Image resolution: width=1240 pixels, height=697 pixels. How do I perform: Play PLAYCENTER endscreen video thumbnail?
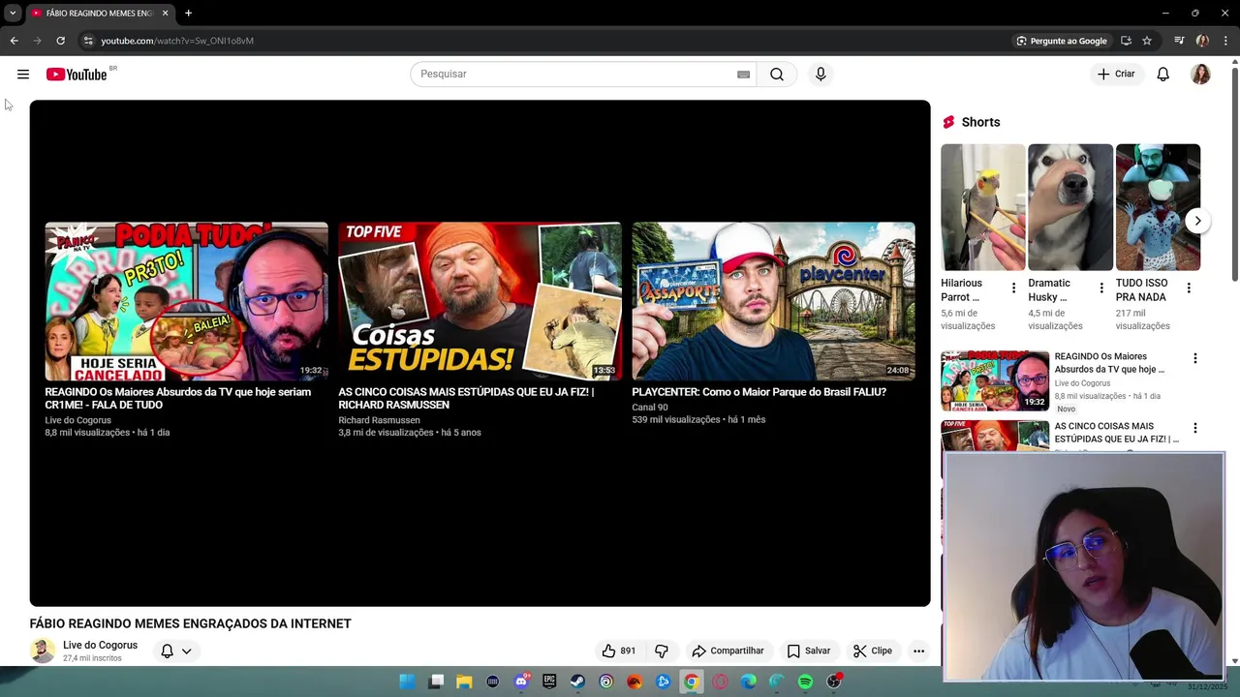click(x=773, y=301)
